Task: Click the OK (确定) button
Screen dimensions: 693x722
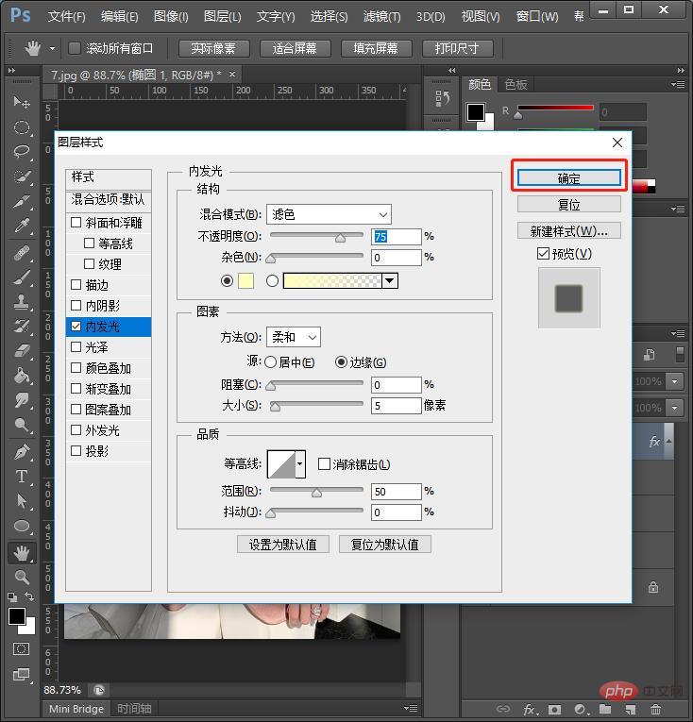Action: click(x=569, y=178)
